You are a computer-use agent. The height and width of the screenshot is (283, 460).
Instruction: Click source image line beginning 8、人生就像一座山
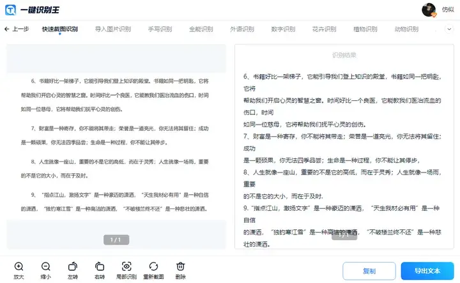[x=119, y=162]
